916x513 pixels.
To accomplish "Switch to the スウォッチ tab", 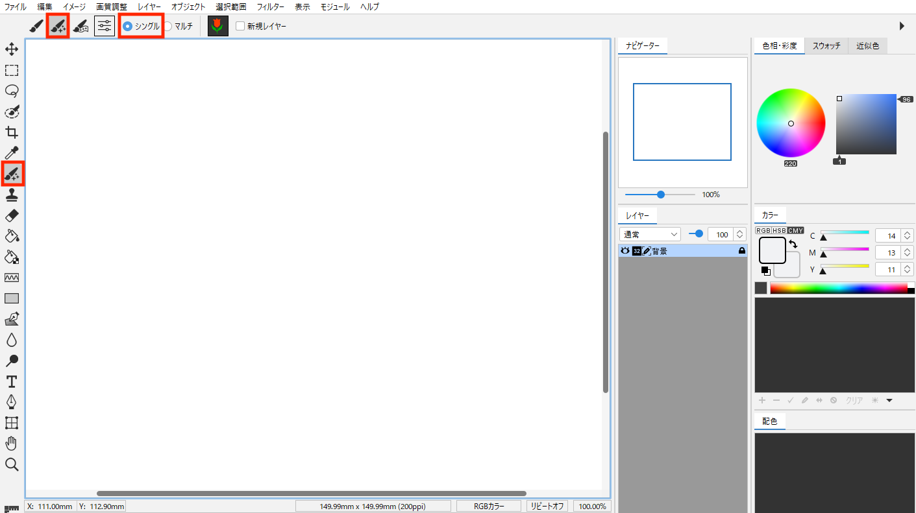I will pyautogui.click(x=826, y=46).
